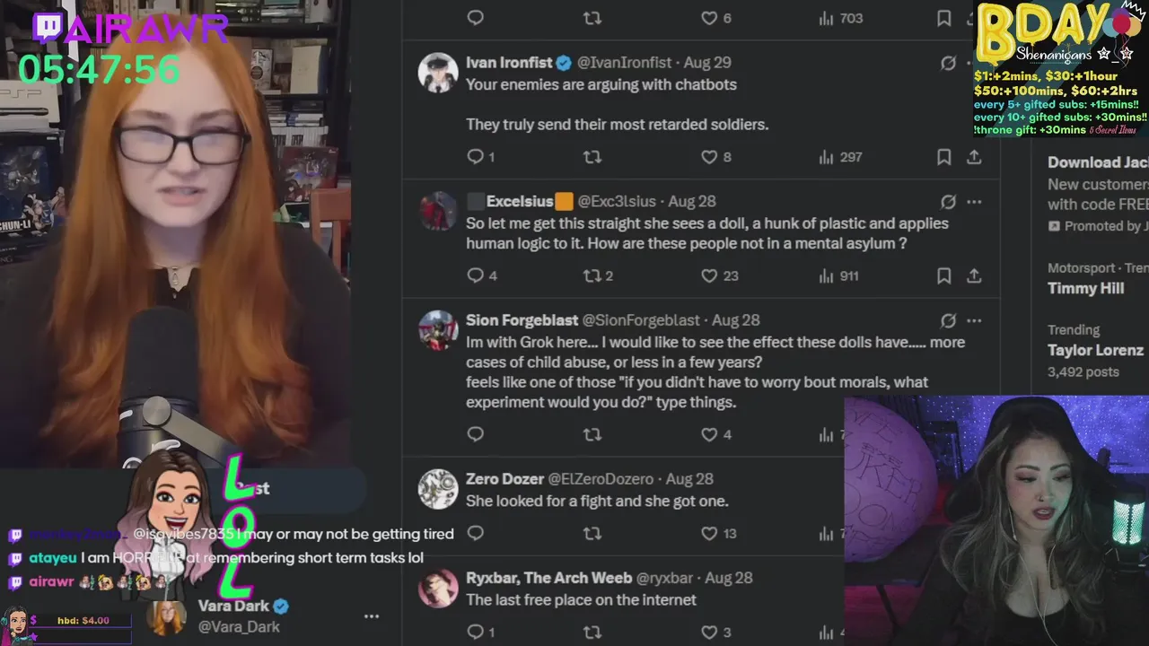Open the @ryxbar handle link
The image size is (1149, 646).
coord(664,578)
